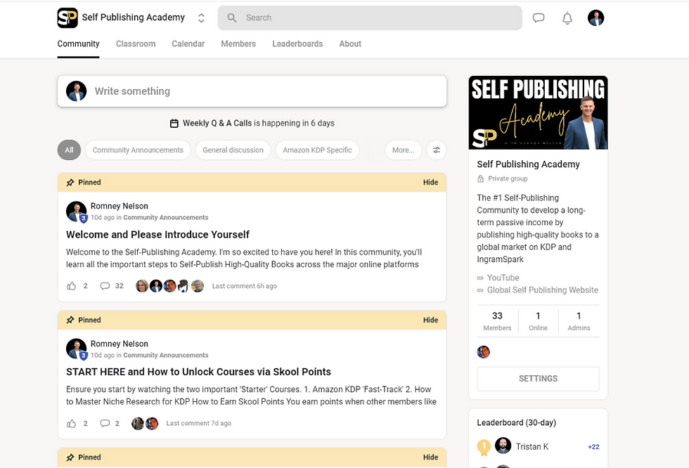Filter by General discussion
Screen dimensions: 689x468
click(233, 150)
